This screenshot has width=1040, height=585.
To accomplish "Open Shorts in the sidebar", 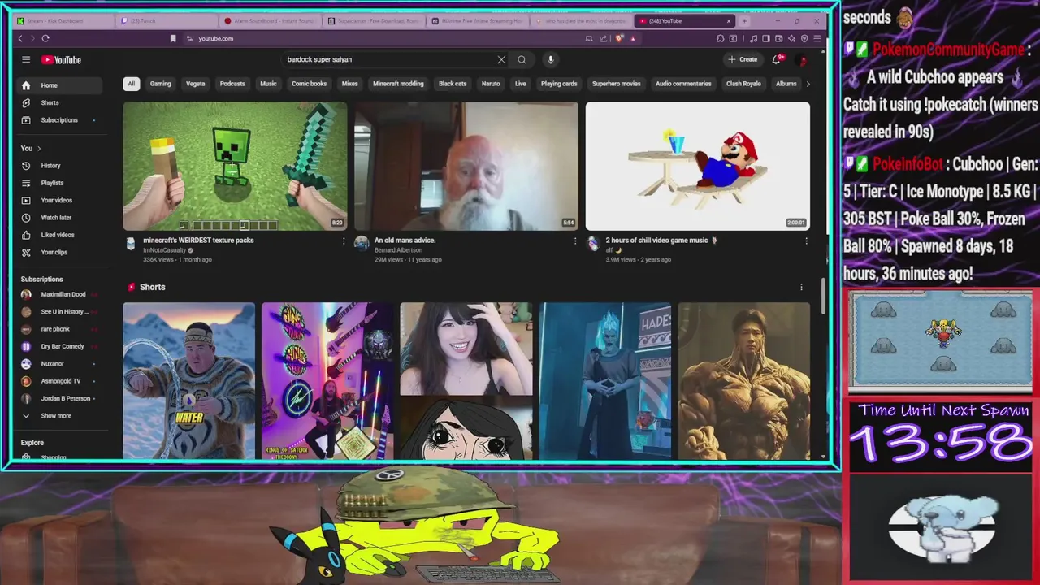I will click(61, 102).
